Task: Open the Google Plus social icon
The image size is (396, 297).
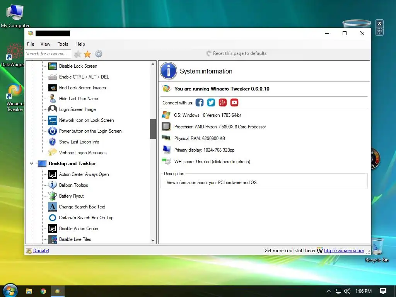Action: [223, 102]
